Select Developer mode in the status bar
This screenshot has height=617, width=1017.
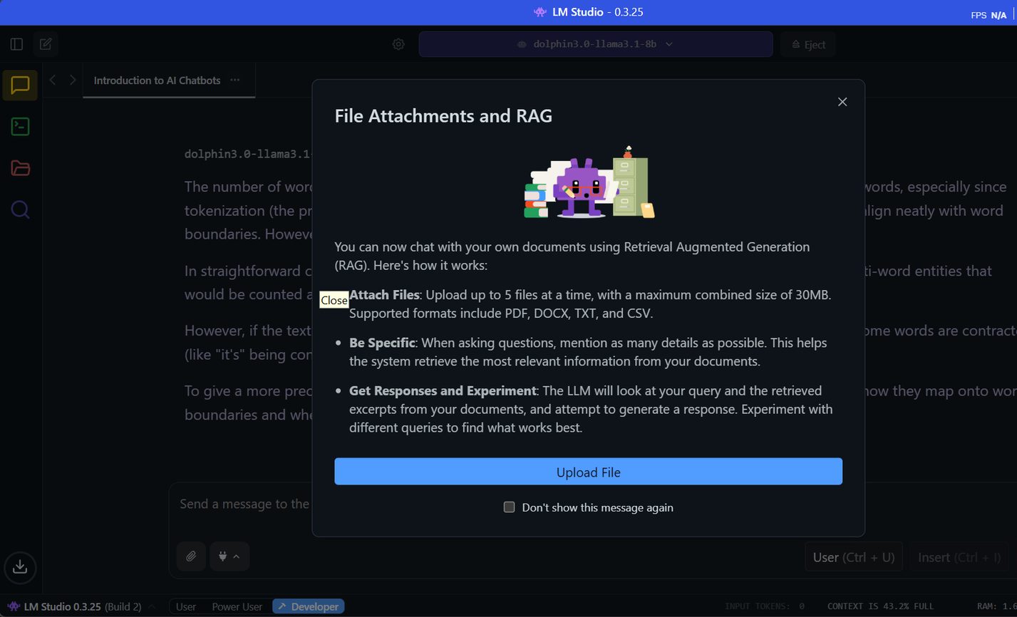coord(308,606)
